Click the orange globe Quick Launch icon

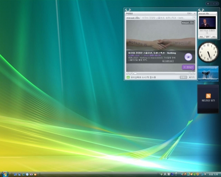(35, 174)
